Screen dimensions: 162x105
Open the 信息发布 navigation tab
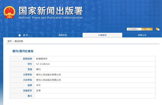pos(63,35)
